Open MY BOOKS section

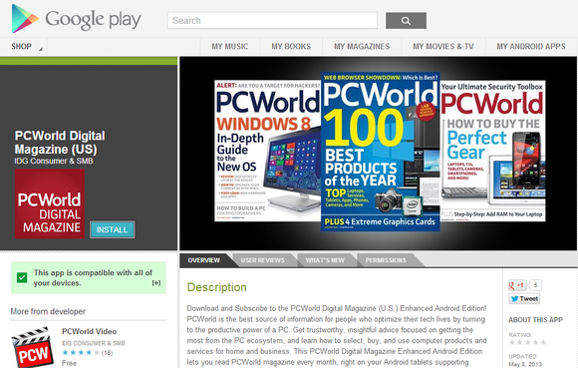click(x=291, y=47)
